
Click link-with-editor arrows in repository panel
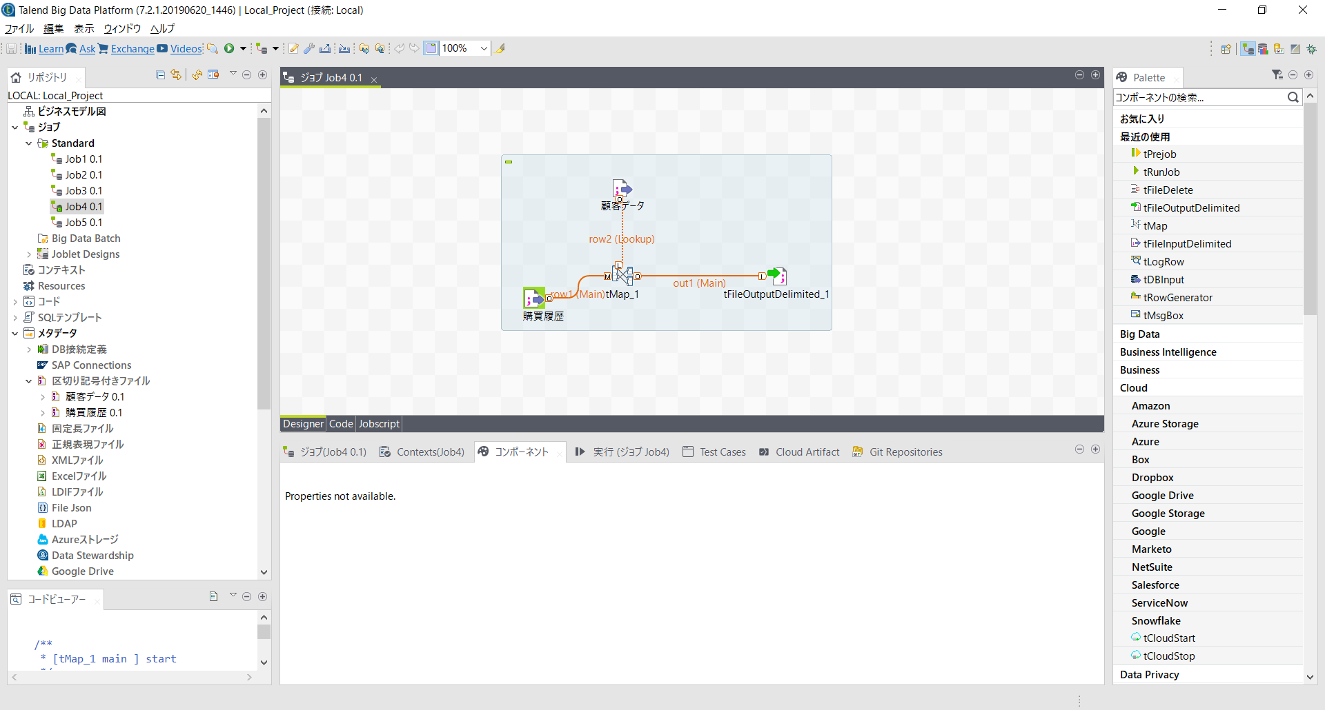tap(175, 74)
